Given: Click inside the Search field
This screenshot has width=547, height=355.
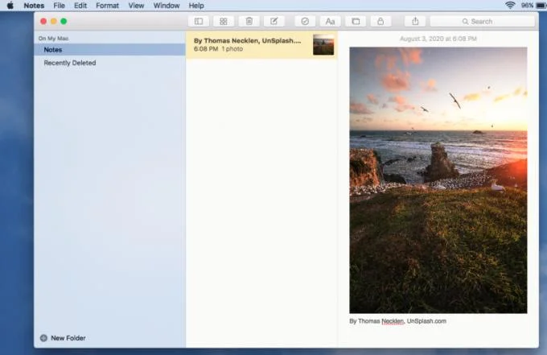Looking at the screenshot, I should tap(483, 21).
